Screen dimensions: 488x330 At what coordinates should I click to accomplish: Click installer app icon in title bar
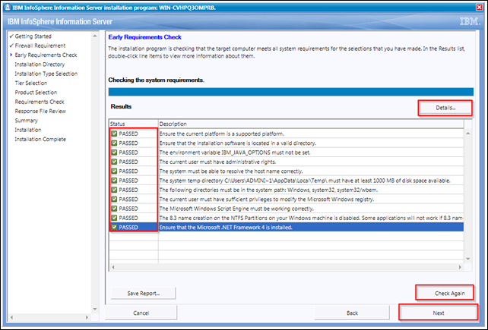tap(8, 7)
